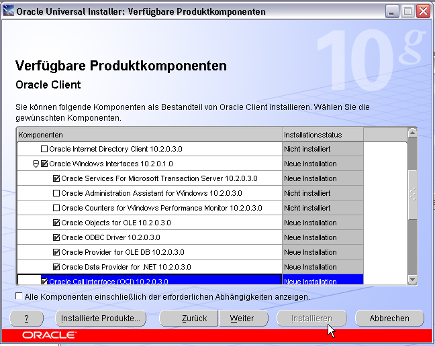Select Oracle Counters for Windows Performance Monitor text
Image resolution: width=435 pixels, height=346 pixels.
tap(162, 208)
